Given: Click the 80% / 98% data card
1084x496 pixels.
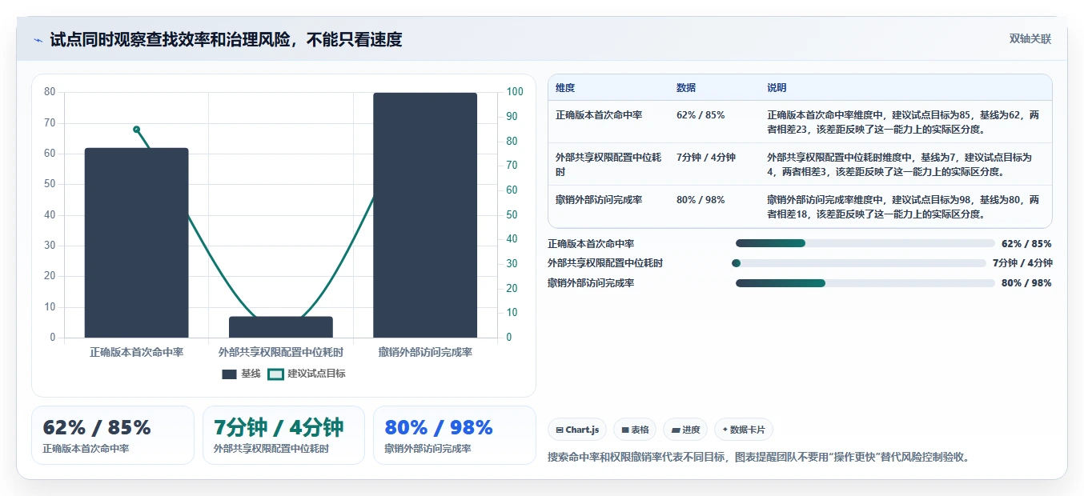Looking at the screenshot, I should click(x=454, y=435).
